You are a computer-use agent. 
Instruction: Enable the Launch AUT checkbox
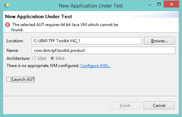(9, 79)
